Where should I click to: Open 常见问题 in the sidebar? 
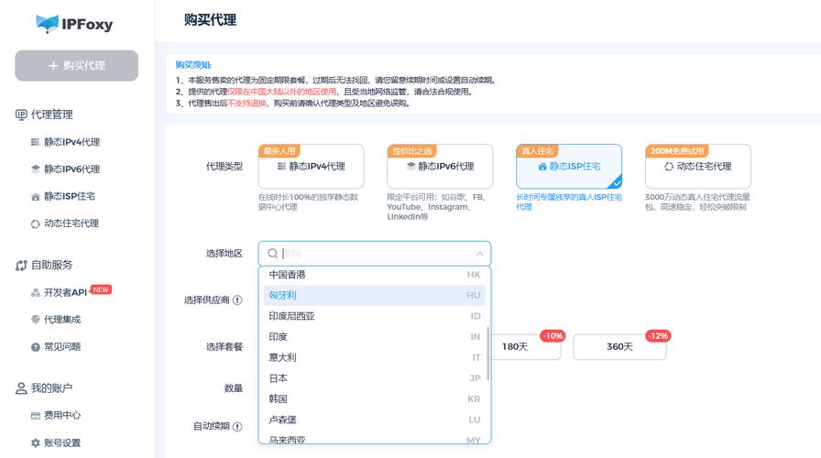point(62,346)
